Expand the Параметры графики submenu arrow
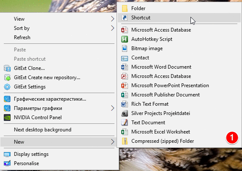Image resolution: width=242 pixels, height=171 pixels. click(x=112, y=108)
